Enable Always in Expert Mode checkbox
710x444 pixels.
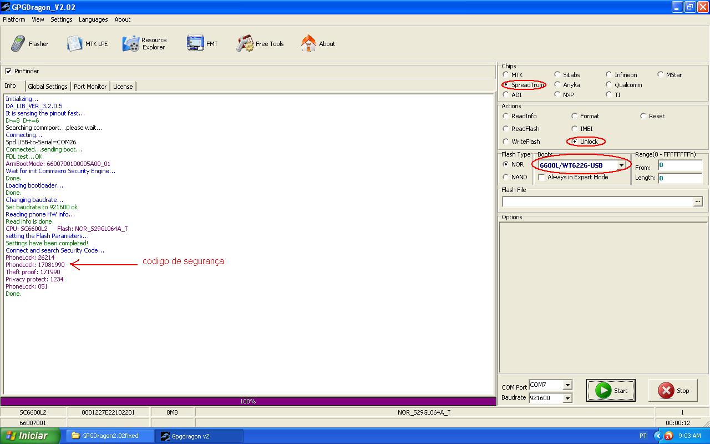pos(542,177)
